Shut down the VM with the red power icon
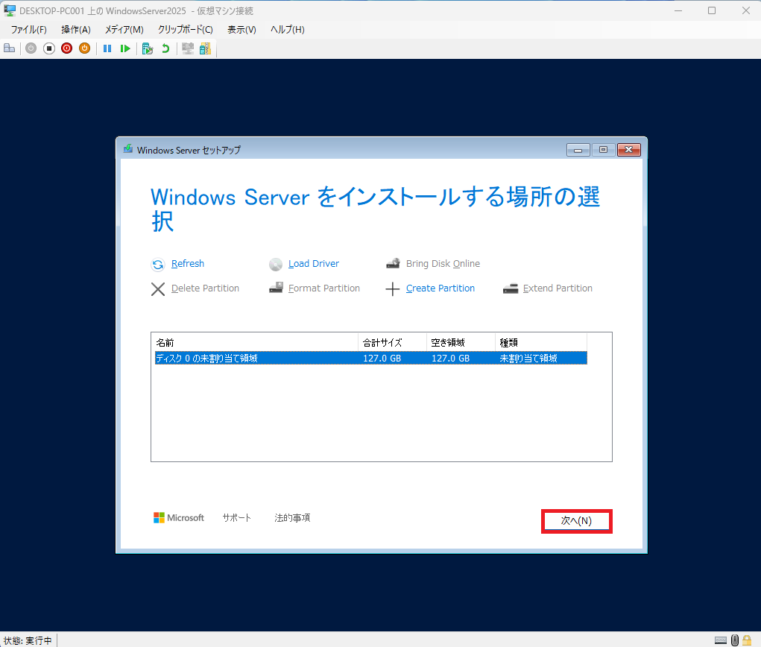The height and width of the screenshot is (647, 761). point(67,48)
